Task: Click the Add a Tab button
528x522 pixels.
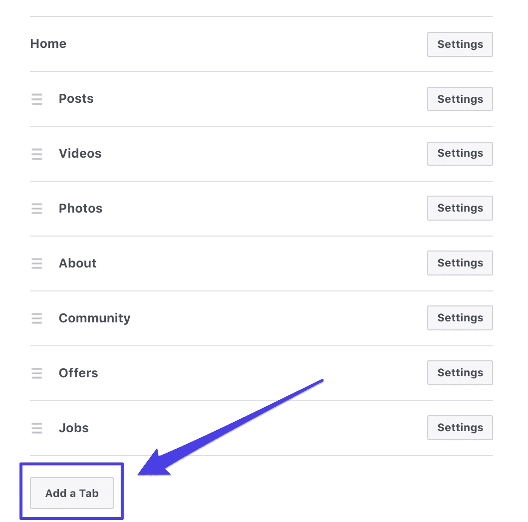Action: tap(71, 493)
